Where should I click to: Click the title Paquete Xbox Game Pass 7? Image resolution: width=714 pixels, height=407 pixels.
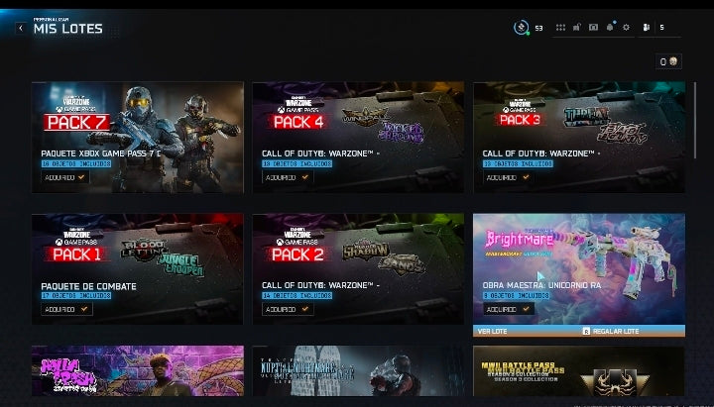pyautogui.click(x=100, y=153)
